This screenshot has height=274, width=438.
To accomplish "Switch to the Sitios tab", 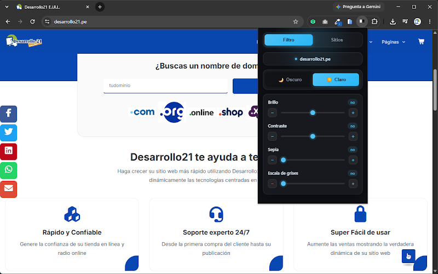I will 337,39.
